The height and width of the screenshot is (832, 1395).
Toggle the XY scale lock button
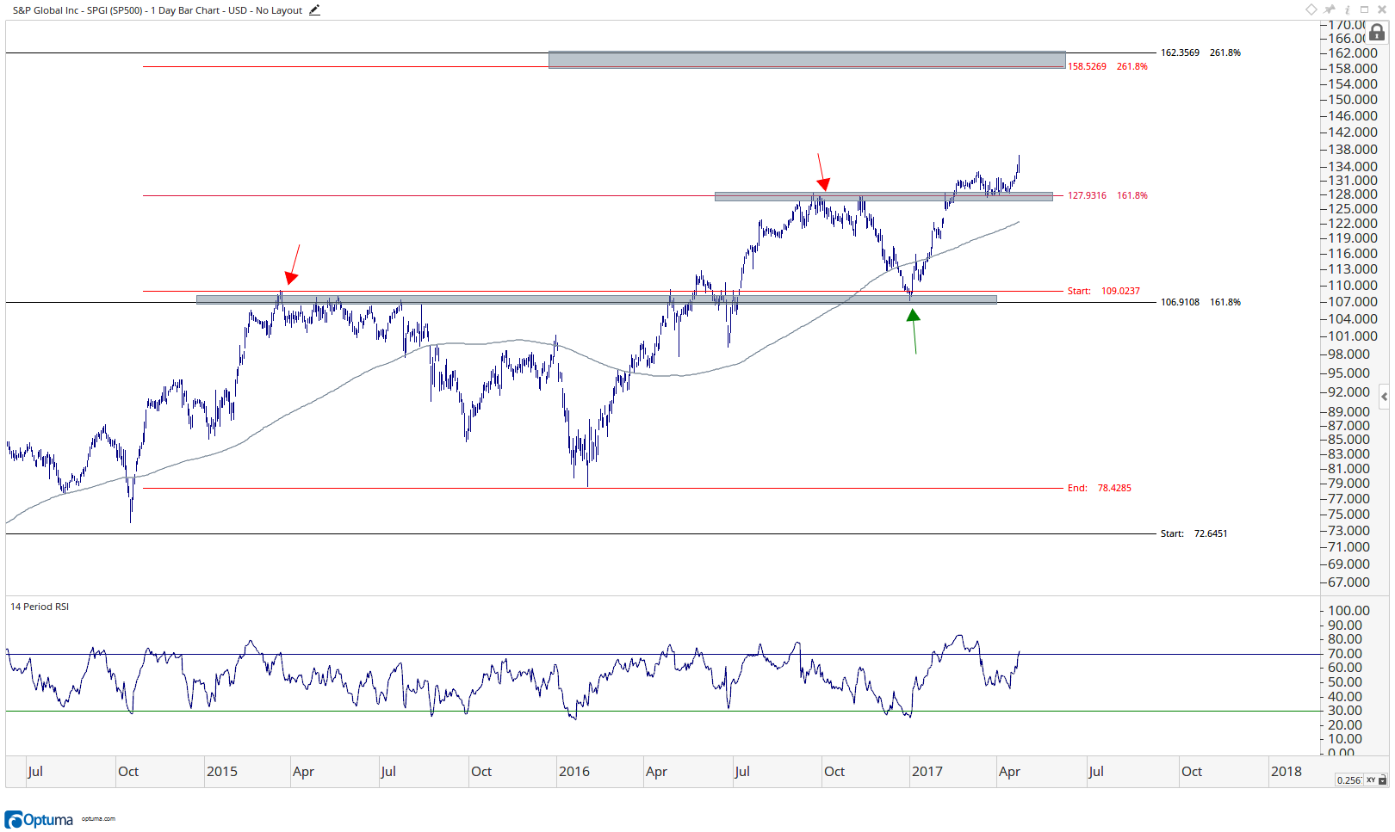point(1370,780)
